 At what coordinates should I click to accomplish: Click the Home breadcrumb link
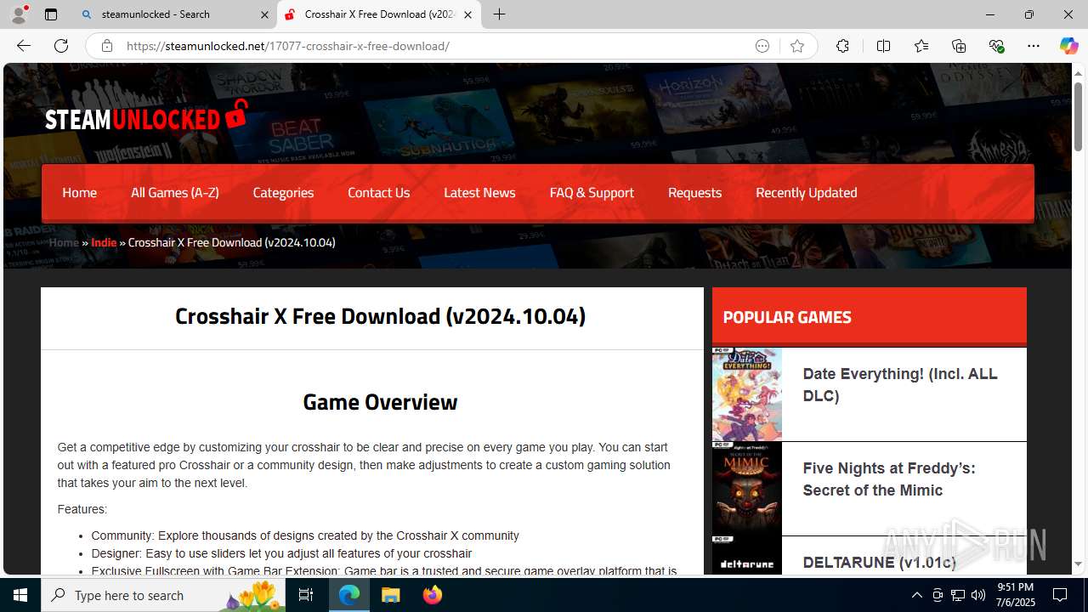pyautogui.click(x=64, y=242)
